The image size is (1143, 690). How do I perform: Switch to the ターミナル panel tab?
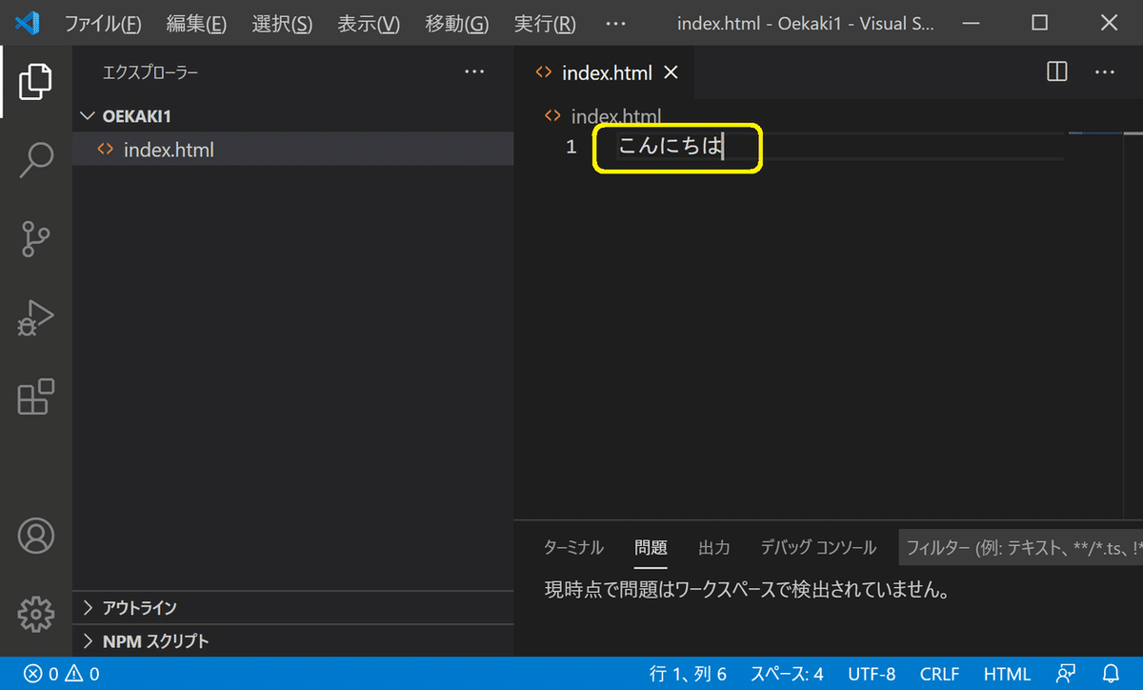576,547
